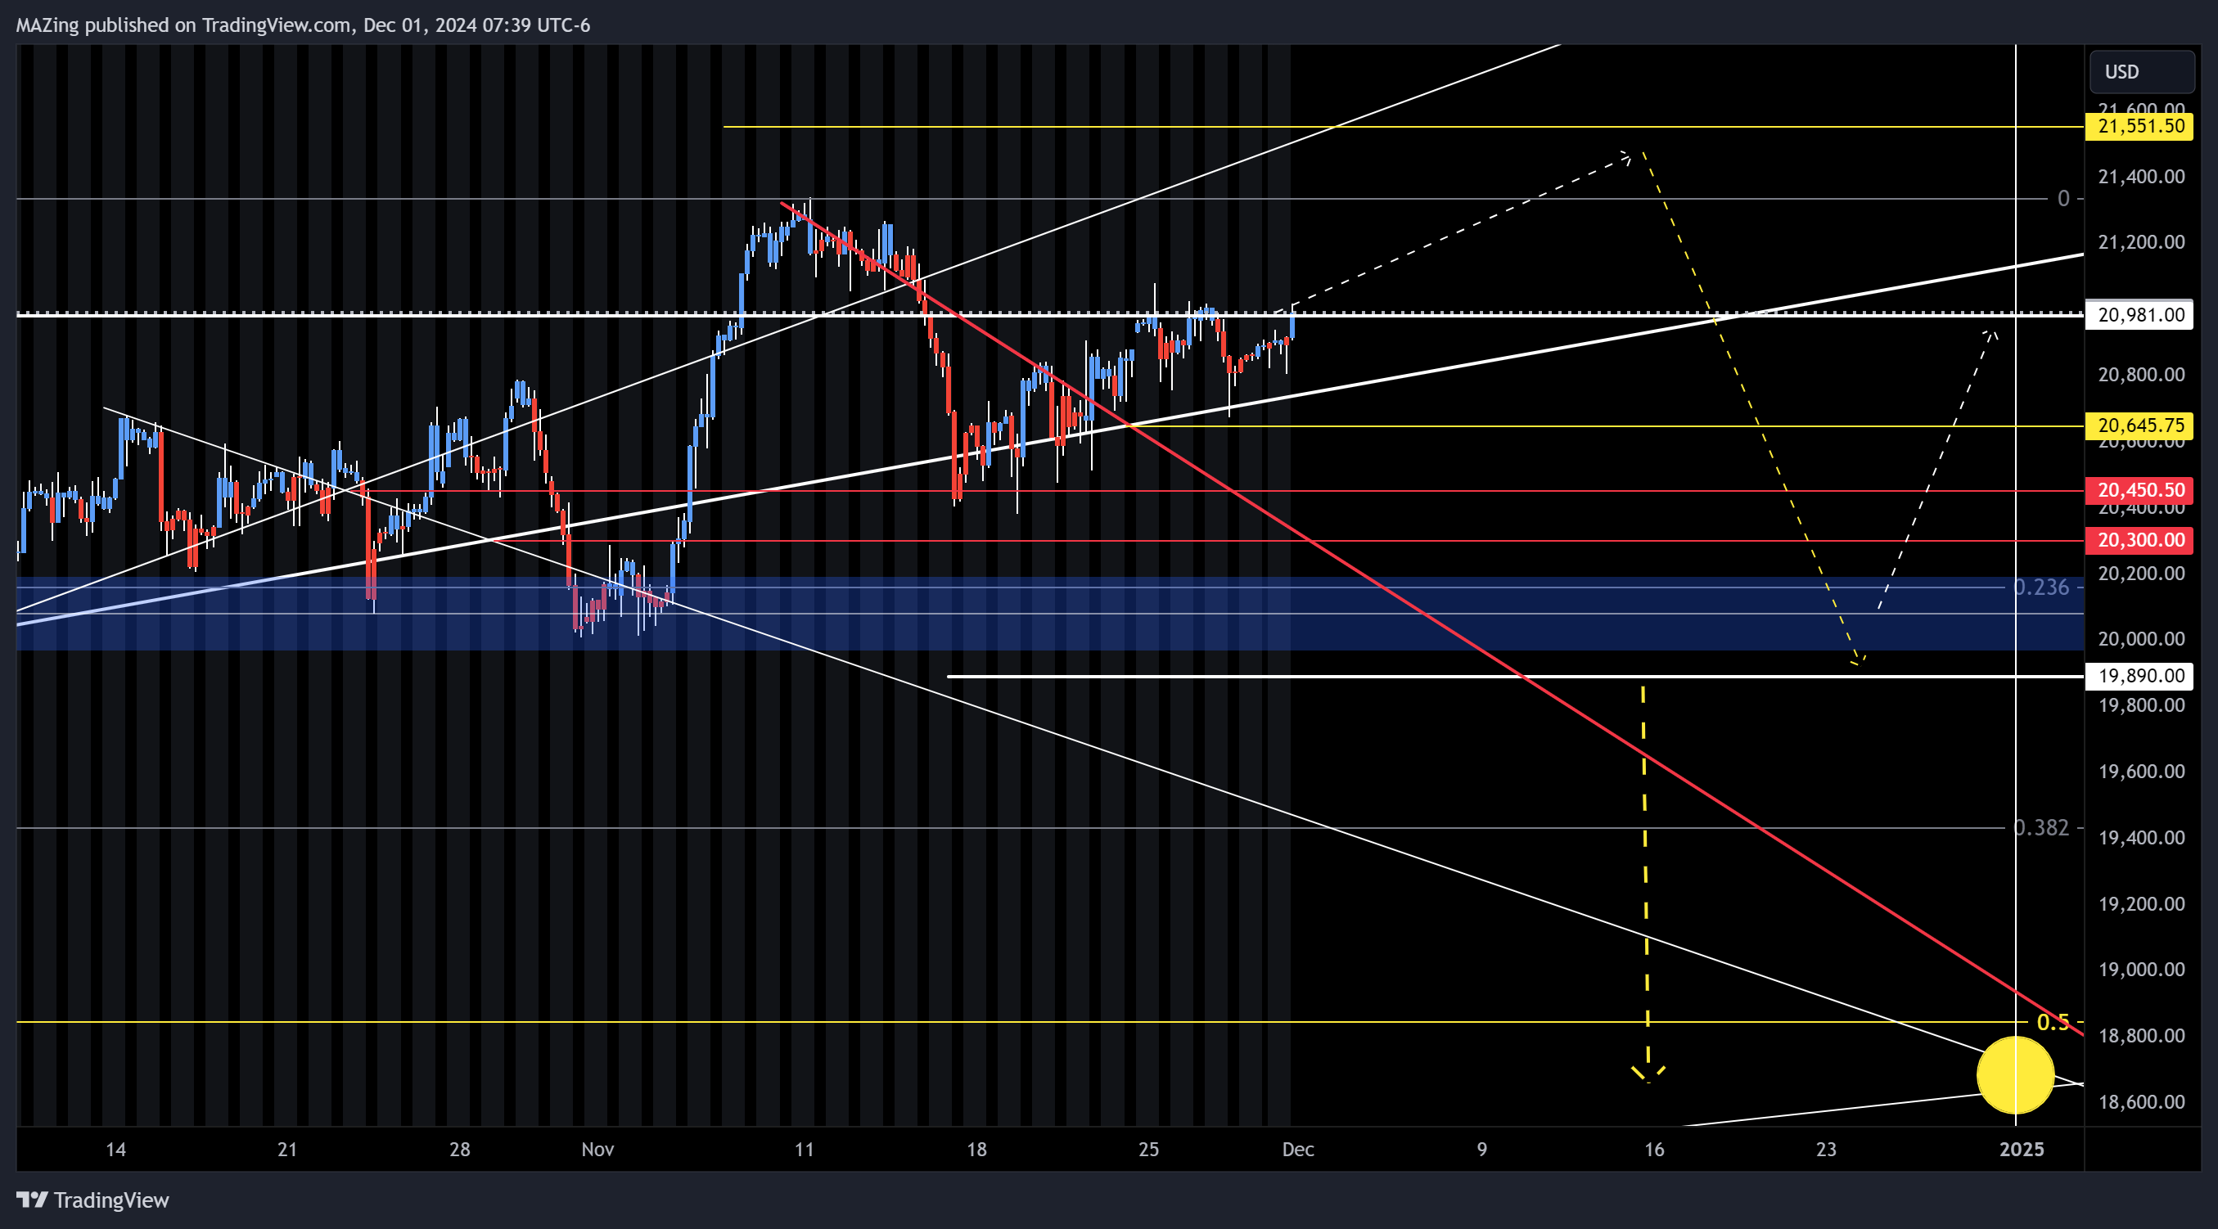
Task: Click the 20,981.00 current price label
Action: pyautogui.click(x=2140, y=315)
